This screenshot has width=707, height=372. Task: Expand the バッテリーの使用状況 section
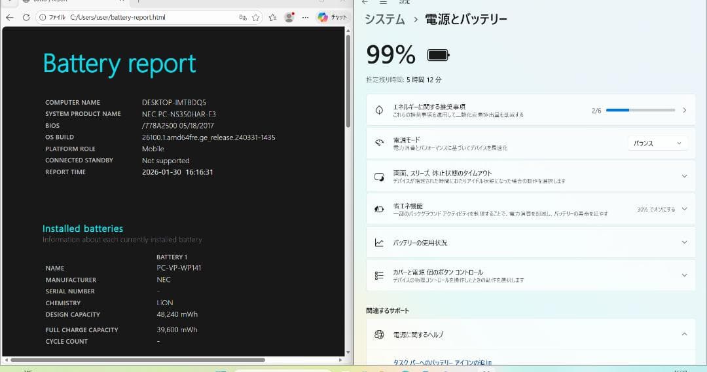(684, 242)
